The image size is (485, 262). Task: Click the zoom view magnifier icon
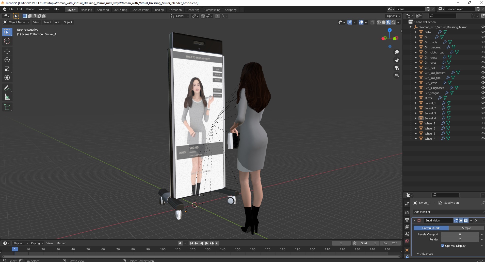396,52
